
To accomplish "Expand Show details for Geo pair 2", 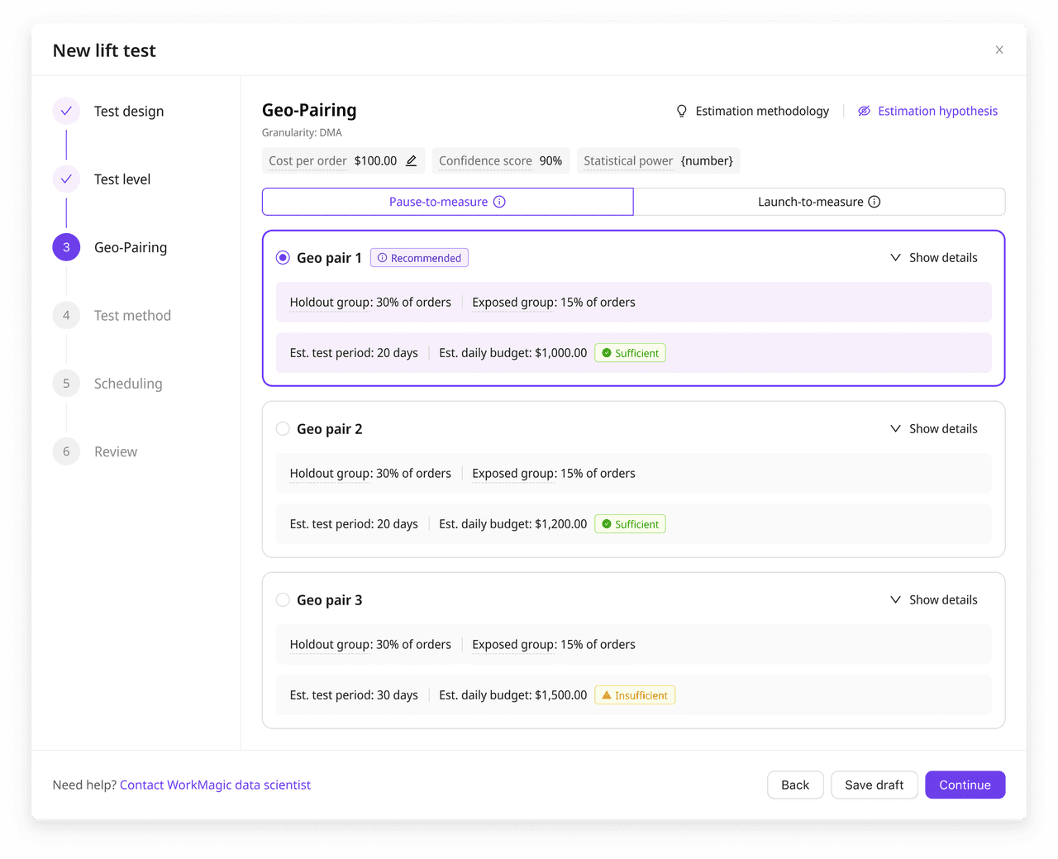I will coord(933,429).
